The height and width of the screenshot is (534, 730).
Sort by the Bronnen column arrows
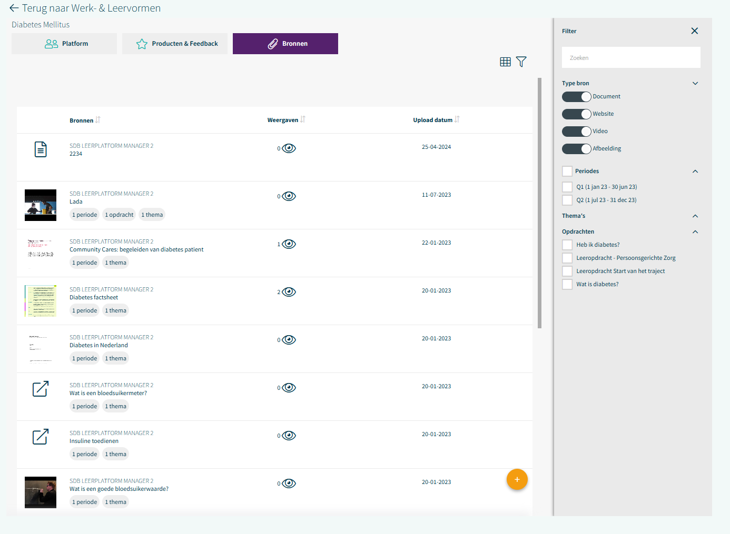pos(98,120)
